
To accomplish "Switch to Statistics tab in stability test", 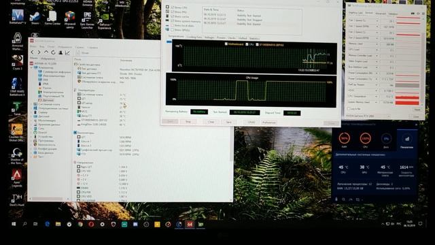I will tap(254, 38).
